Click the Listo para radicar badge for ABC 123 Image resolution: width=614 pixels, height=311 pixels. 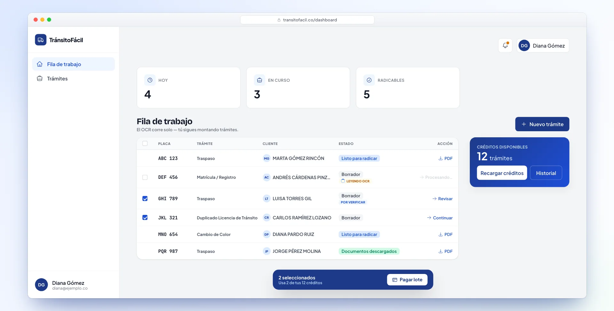tap(359, 158)
